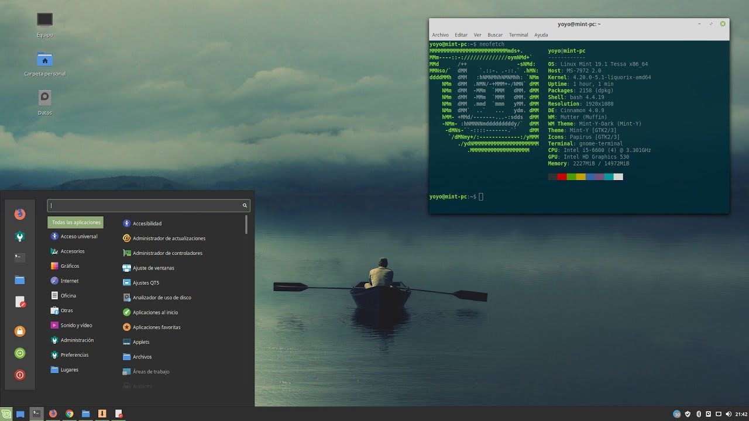This screenshot has height=421, width=749.
Task: Click the red swatch in neofetch color bar
Action: 562,177
